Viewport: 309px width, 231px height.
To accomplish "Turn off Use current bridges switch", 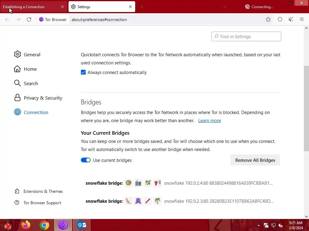I will coord(85,160).
